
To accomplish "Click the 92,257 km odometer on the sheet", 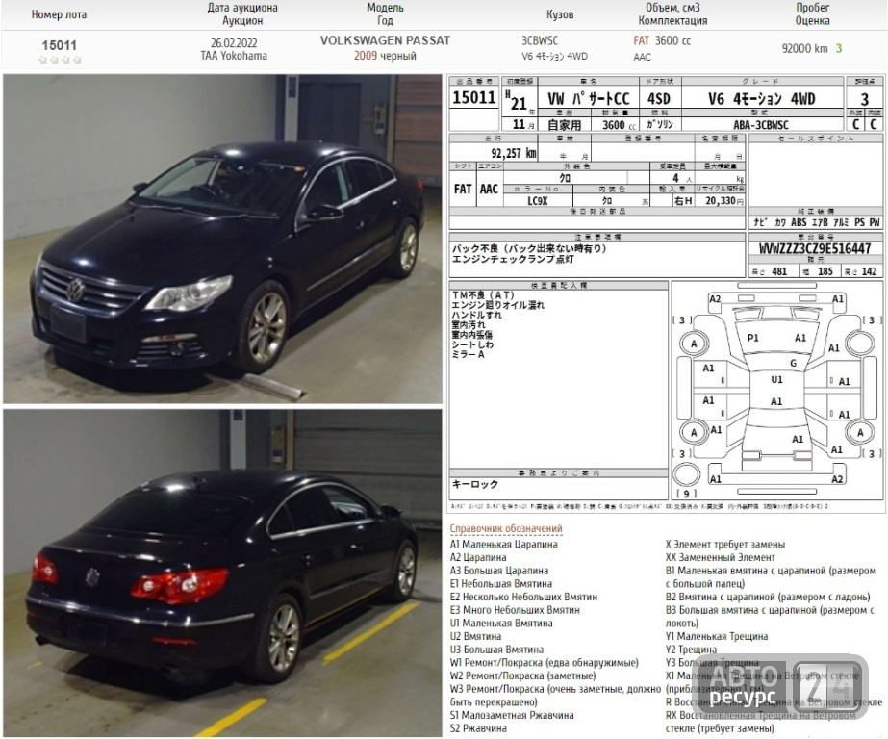I will tap(514, 153).
